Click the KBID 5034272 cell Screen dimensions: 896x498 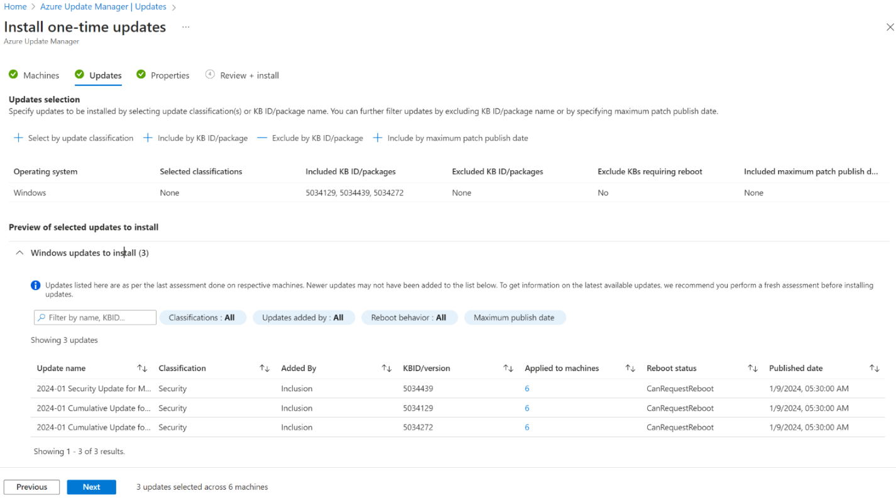(x=418, y=428)
